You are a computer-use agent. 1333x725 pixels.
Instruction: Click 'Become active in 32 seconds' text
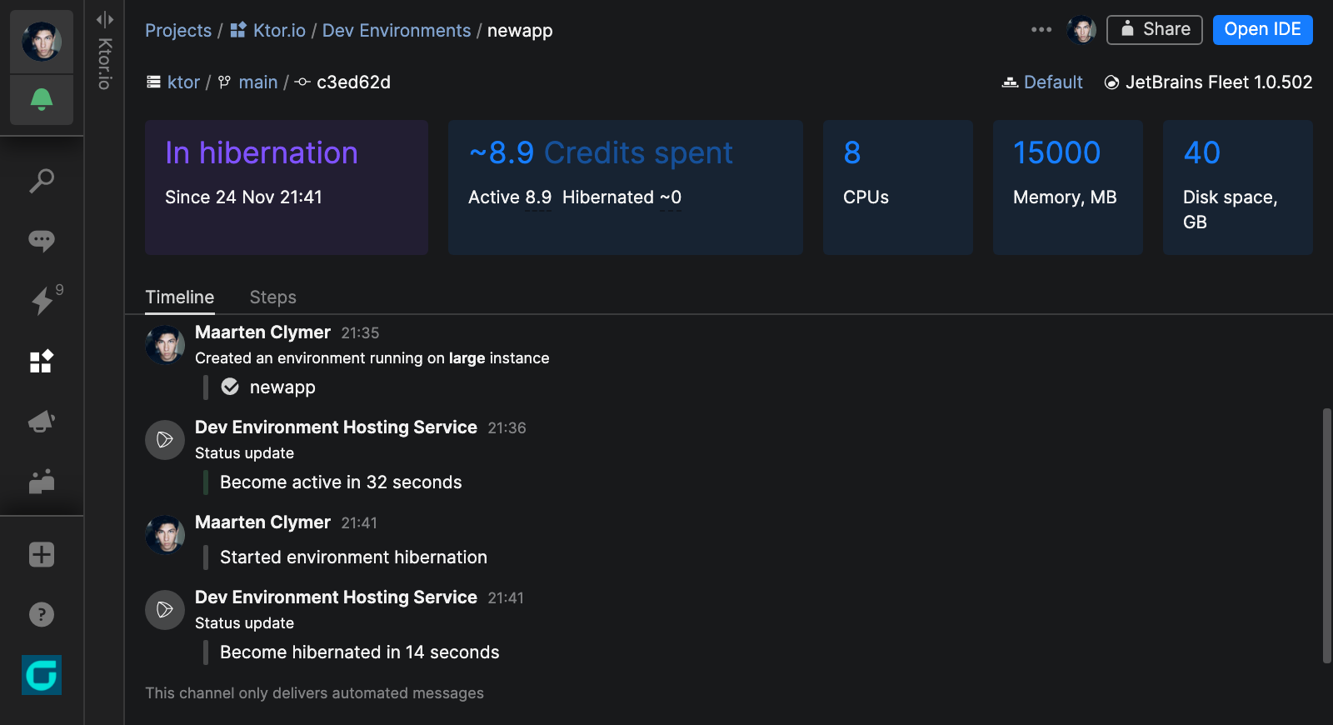point(341,482)
